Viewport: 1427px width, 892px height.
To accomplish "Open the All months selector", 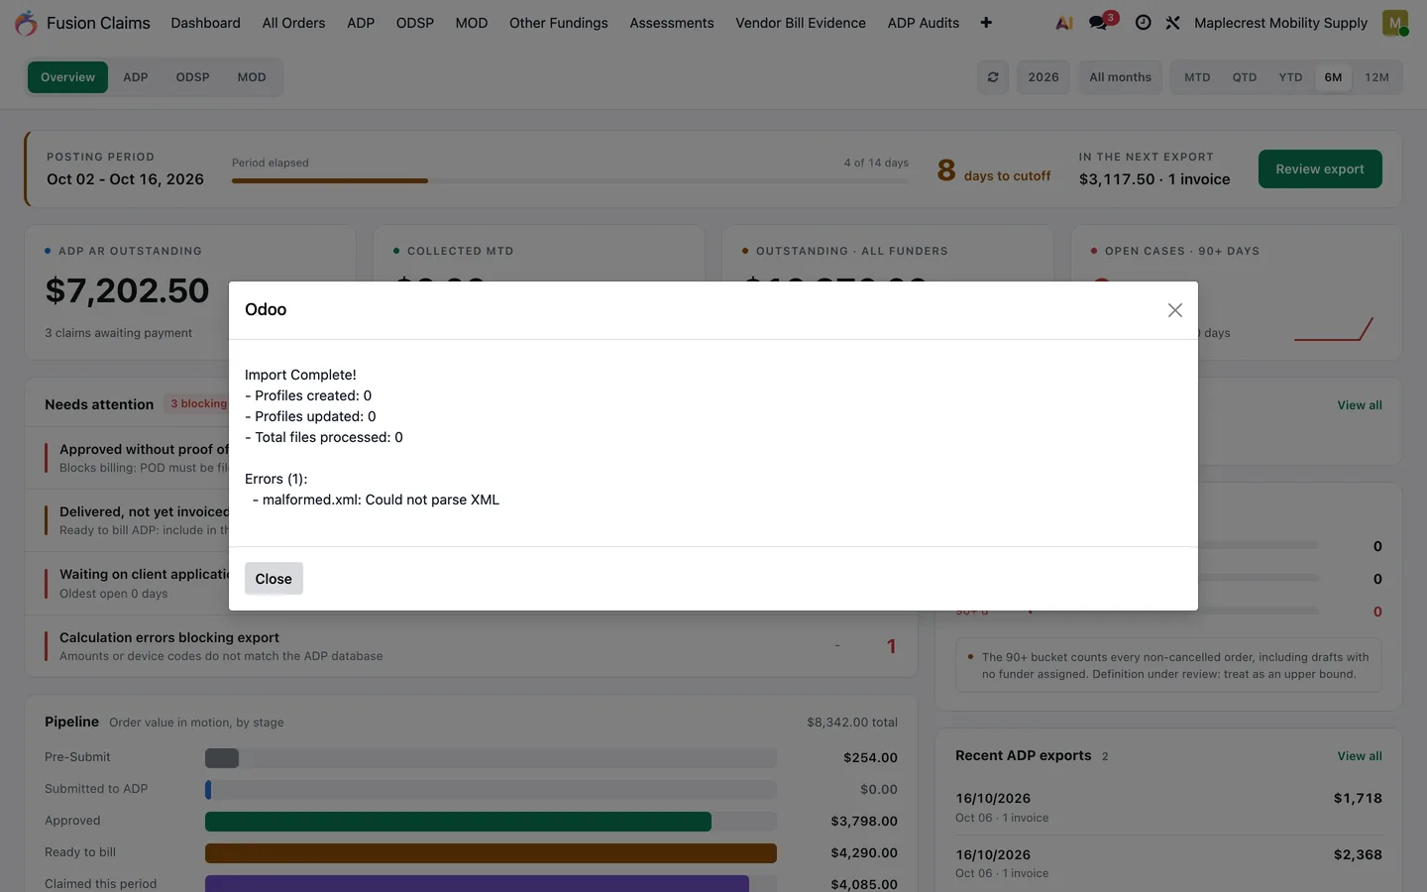I will (1121, 77).
